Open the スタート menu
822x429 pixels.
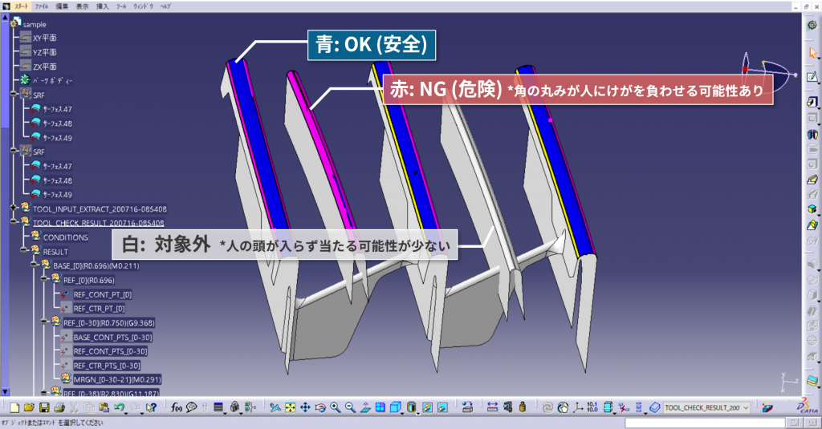(x=22, y=6)
